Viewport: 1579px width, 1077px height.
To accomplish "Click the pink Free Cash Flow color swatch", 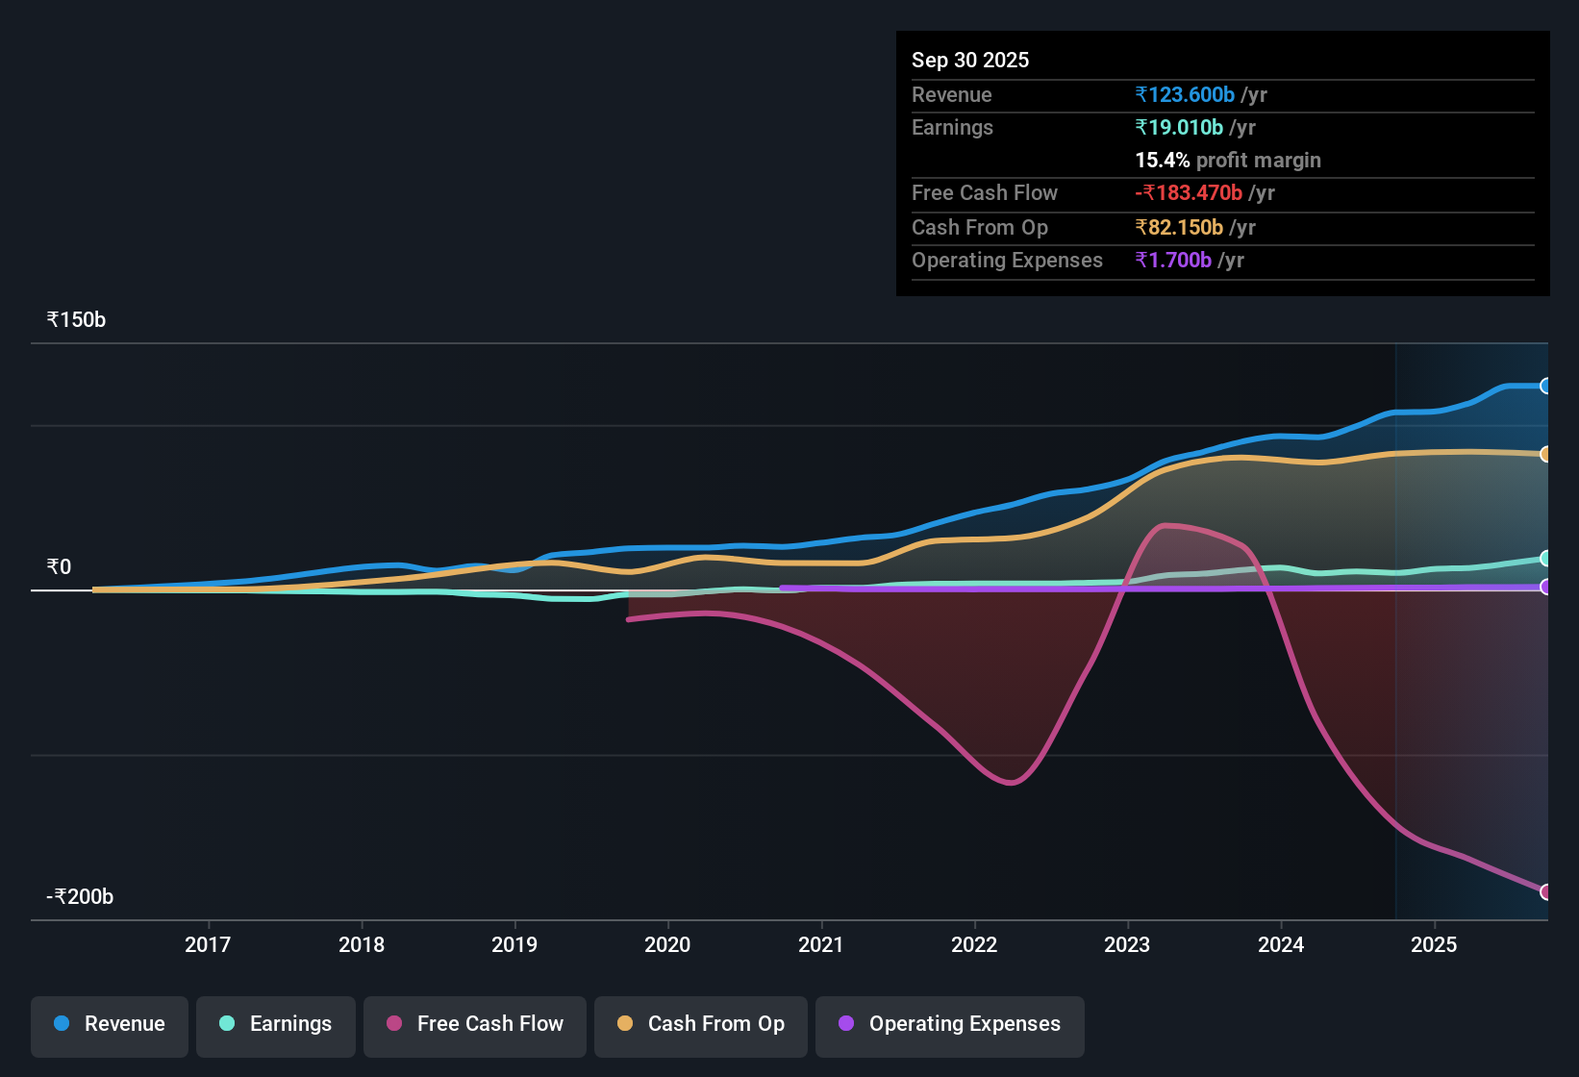I will point(394,1024).
